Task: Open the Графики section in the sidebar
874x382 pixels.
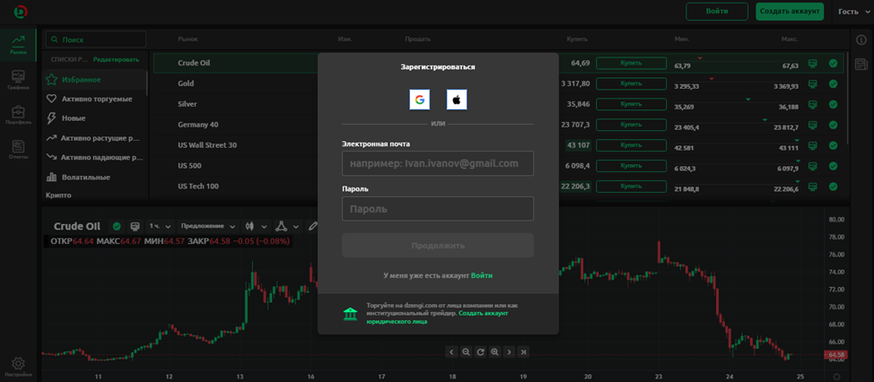Action: click(x=18, y=80)
